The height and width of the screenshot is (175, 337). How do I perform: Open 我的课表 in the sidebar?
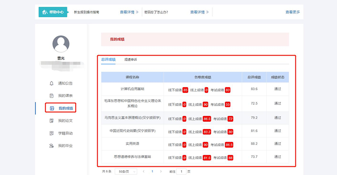pos(65,96)
